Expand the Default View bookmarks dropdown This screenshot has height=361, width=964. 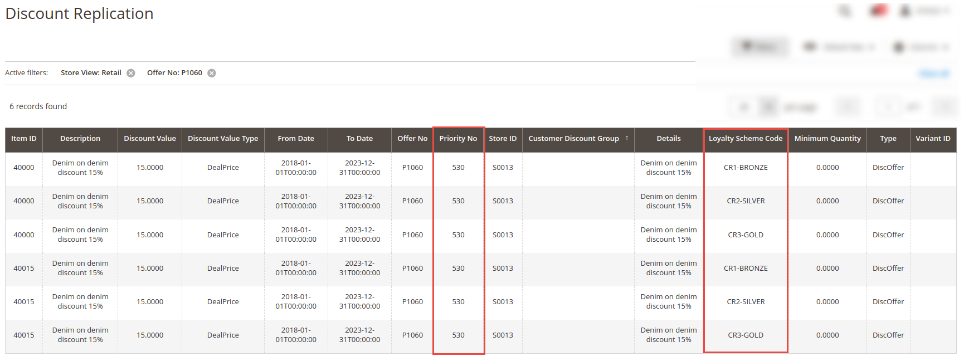pos(839,47)
